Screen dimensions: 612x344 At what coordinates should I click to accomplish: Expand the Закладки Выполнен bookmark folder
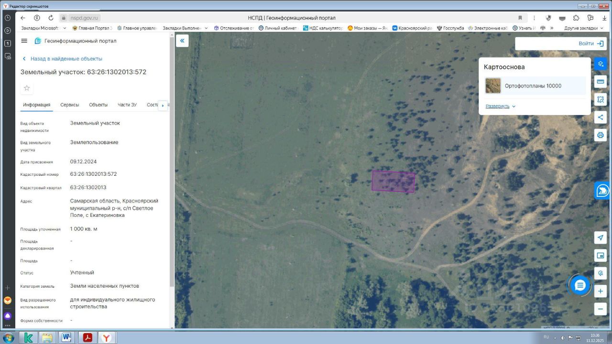click(185, 28)
